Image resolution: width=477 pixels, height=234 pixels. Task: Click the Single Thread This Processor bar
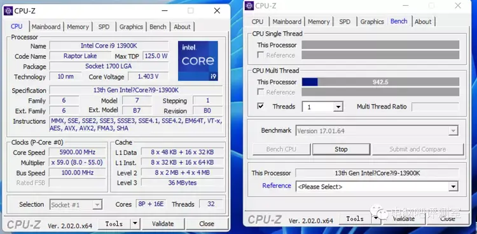point(380,45)
